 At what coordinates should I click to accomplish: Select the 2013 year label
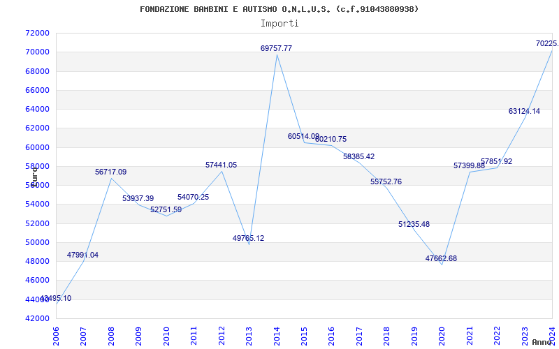pyautogui.click(x=249, y=336)
